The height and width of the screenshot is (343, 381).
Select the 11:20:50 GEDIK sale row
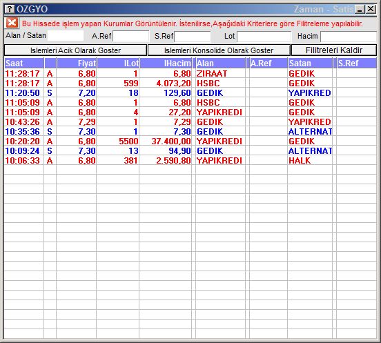click(x=190, y=92)
